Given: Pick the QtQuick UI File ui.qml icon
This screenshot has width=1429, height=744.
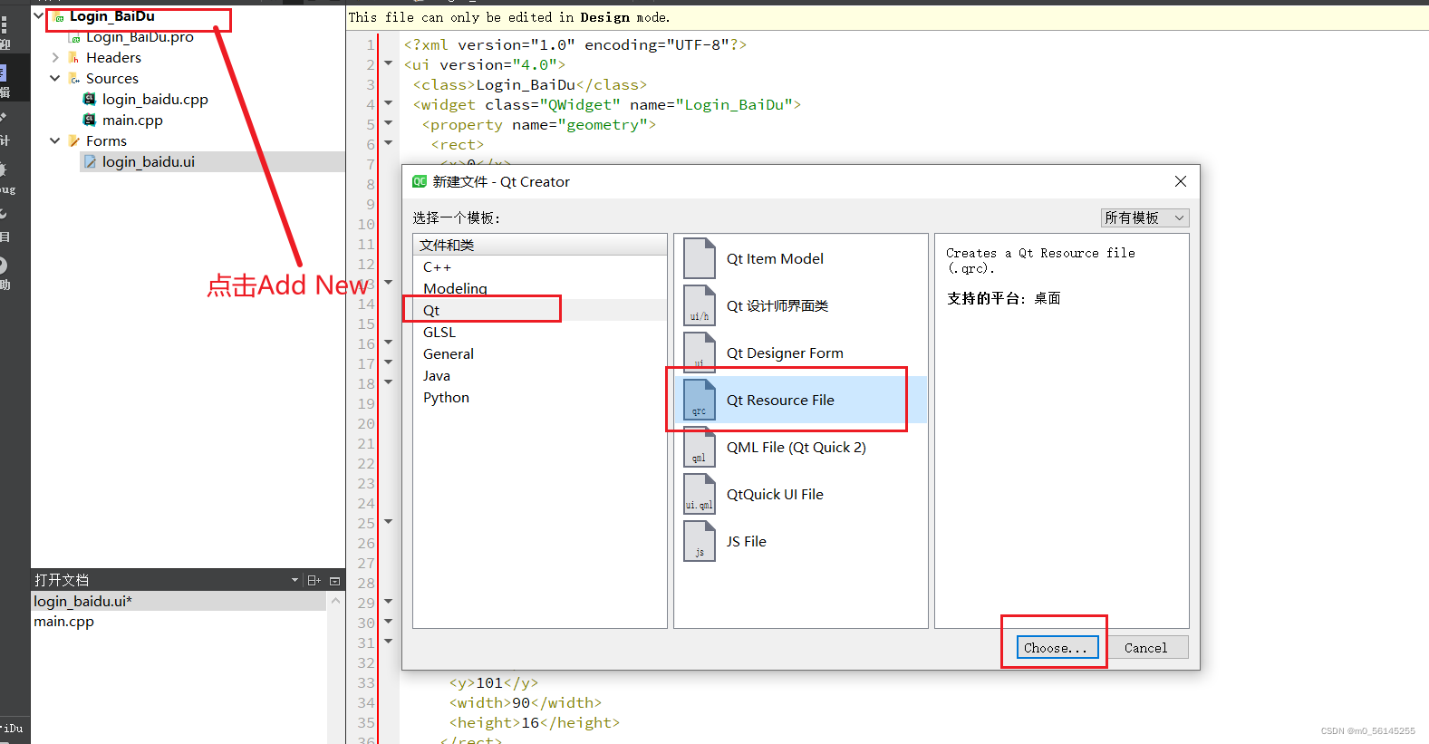Looking at the screenshot, I should (x=699, y=494).
